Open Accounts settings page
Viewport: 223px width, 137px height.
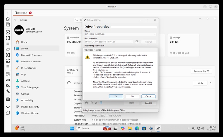37,81
